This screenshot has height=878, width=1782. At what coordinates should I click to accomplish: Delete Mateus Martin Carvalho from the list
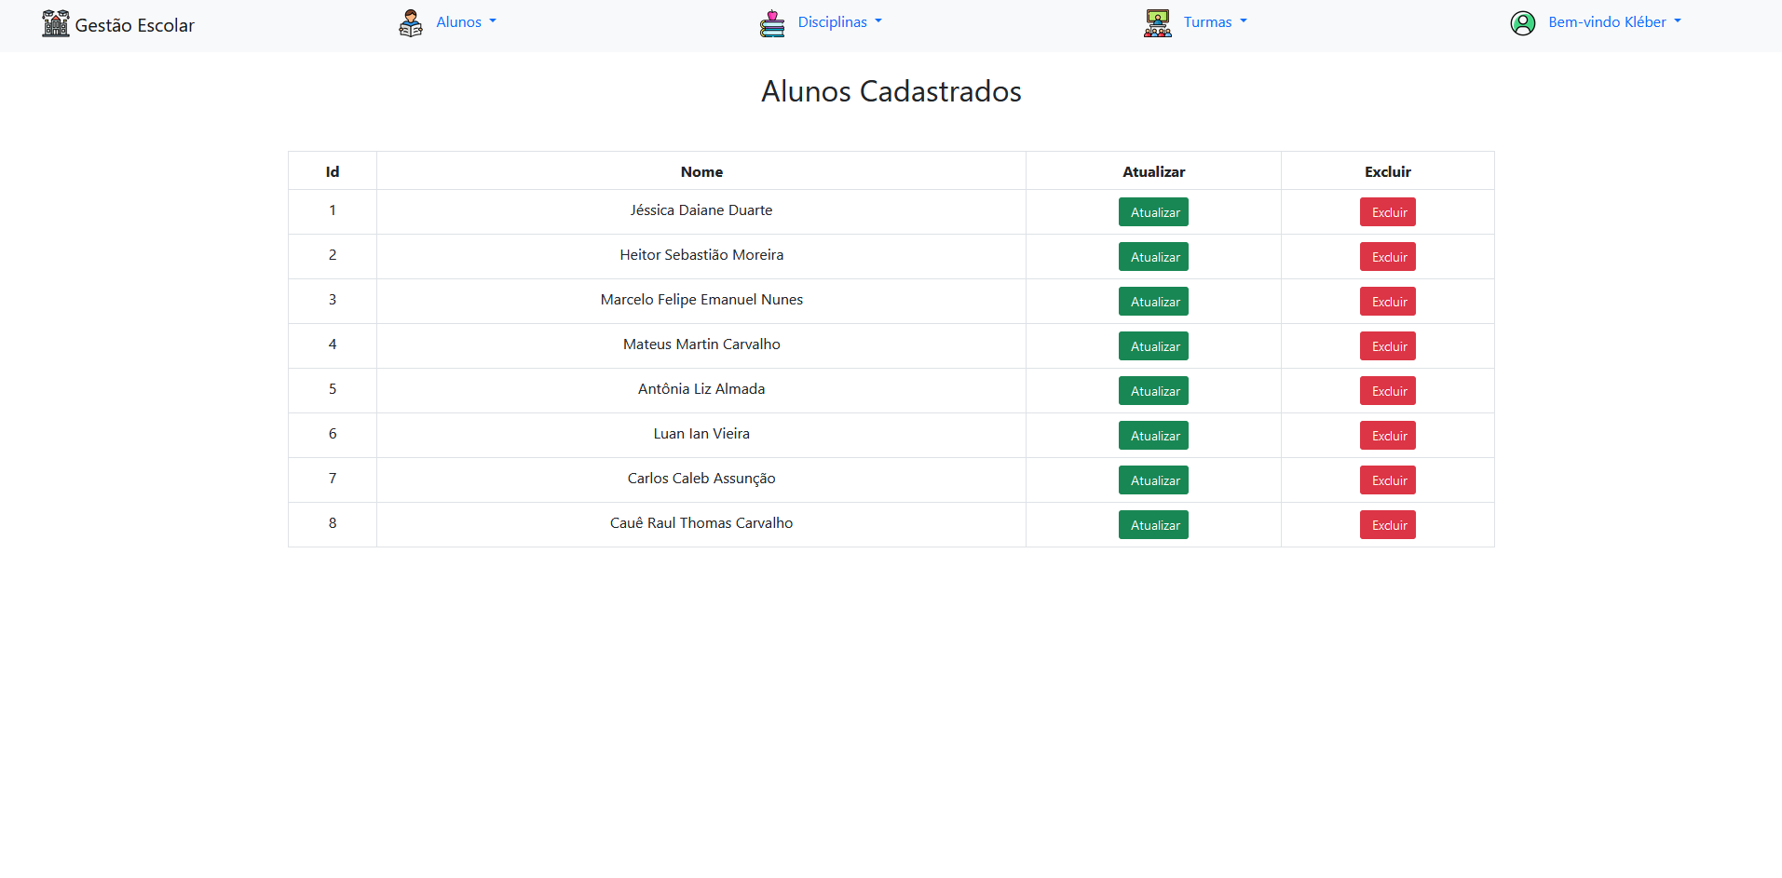(x=1387, y=345)
